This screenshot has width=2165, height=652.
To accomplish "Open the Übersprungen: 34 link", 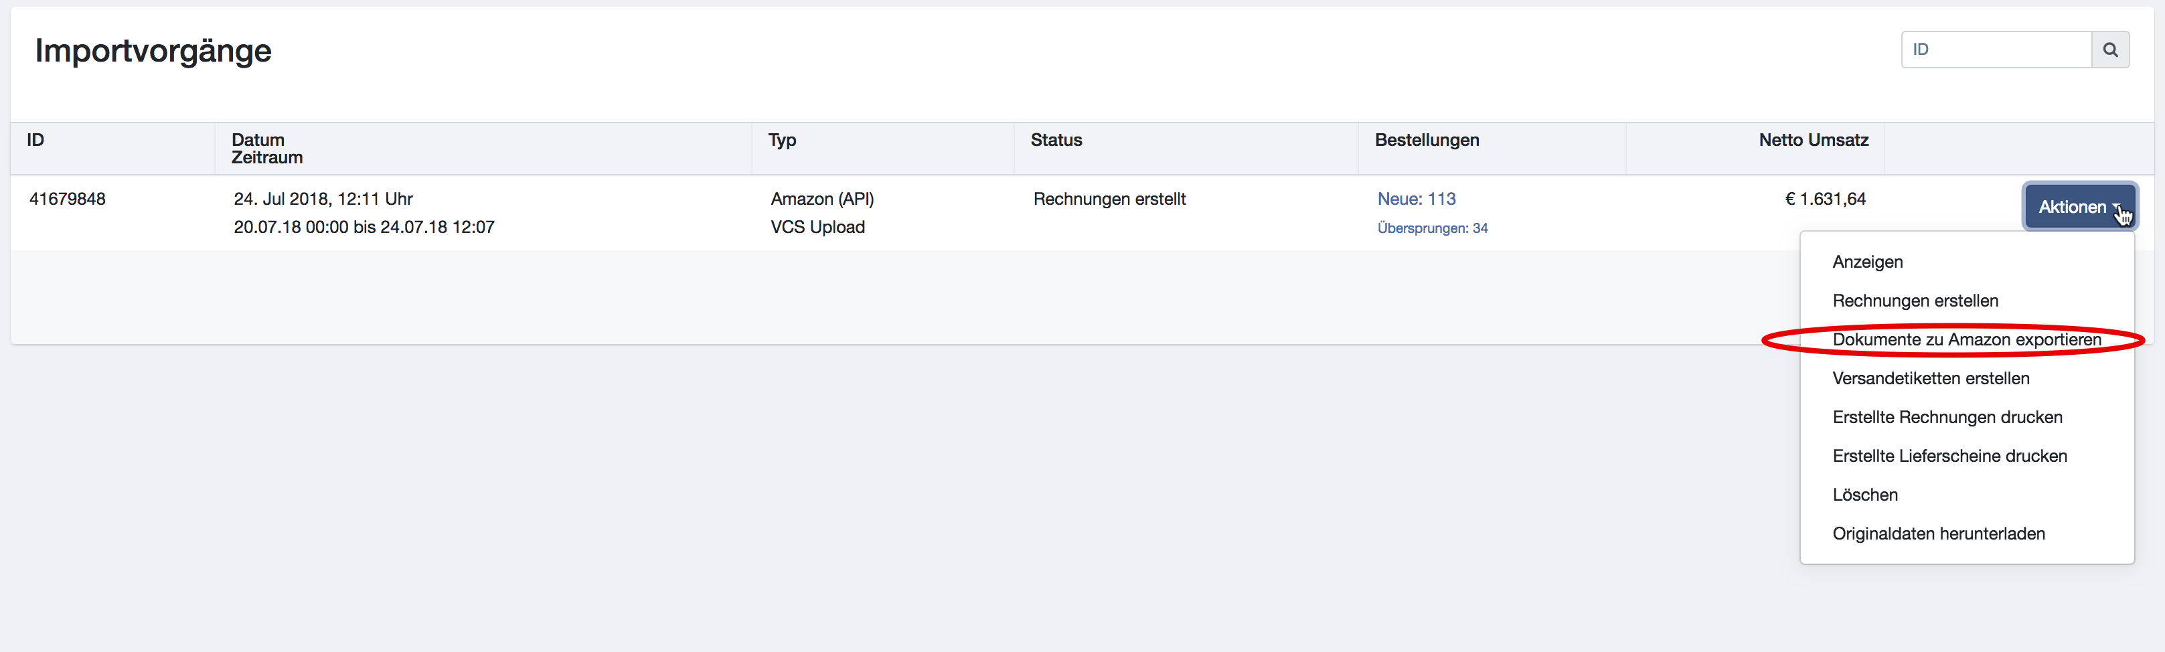I will point(1432,228).
